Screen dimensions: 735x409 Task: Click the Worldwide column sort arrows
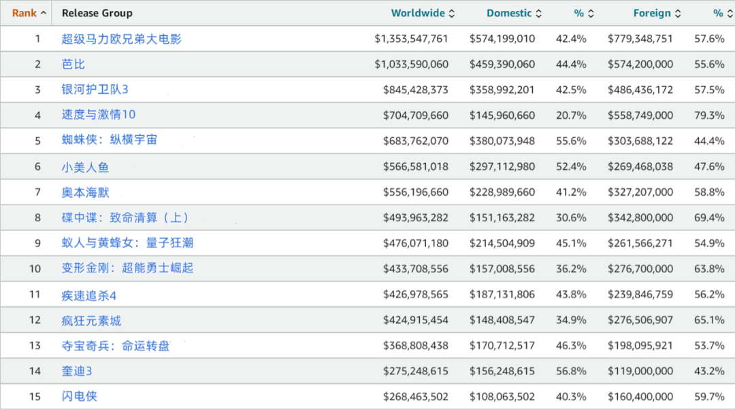point(452,14)
